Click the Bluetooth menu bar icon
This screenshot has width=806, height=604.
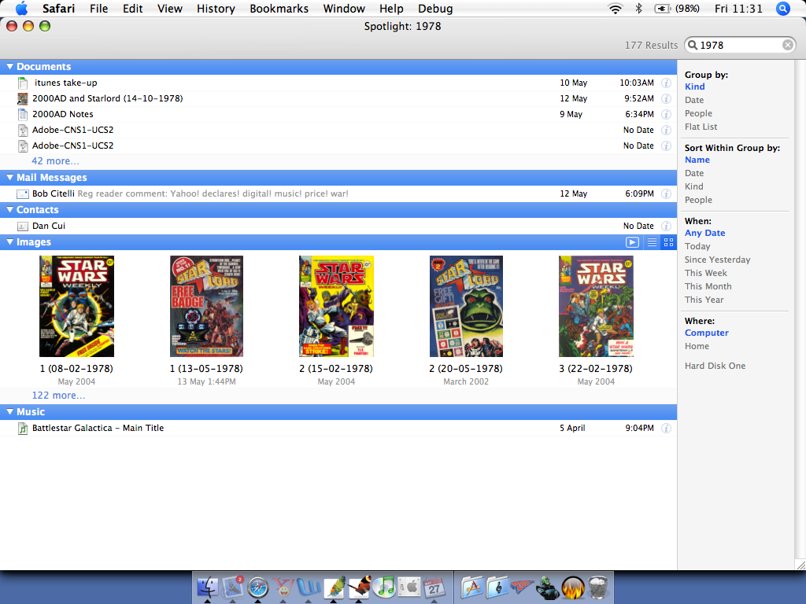pyautogui.click(x=639, y=8)
